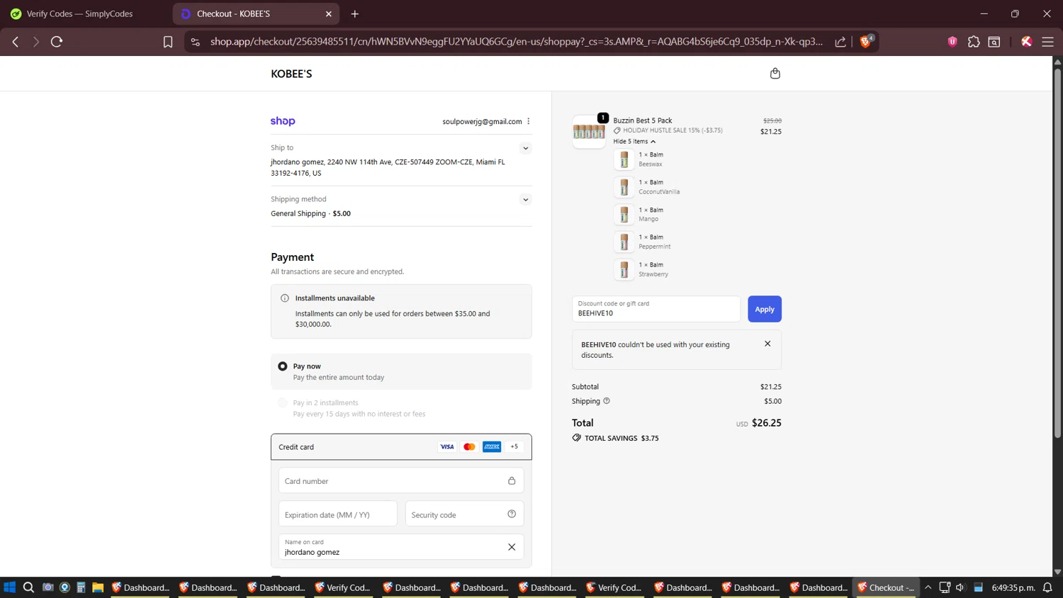The width and height of the screenshot is (1063, 598).
Task: Reload the checkout page
Action: (57, 42)
